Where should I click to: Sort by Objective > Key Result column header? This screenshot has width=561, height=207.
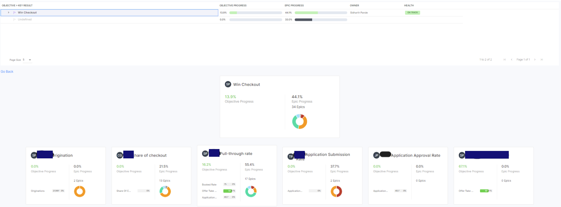17,6
